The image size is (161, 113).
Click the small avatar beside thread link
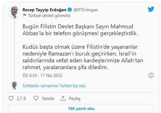[15, 86]
